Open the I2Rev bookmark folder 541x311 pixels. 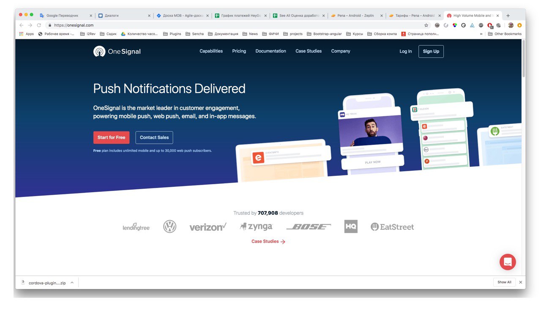(87, 34)
